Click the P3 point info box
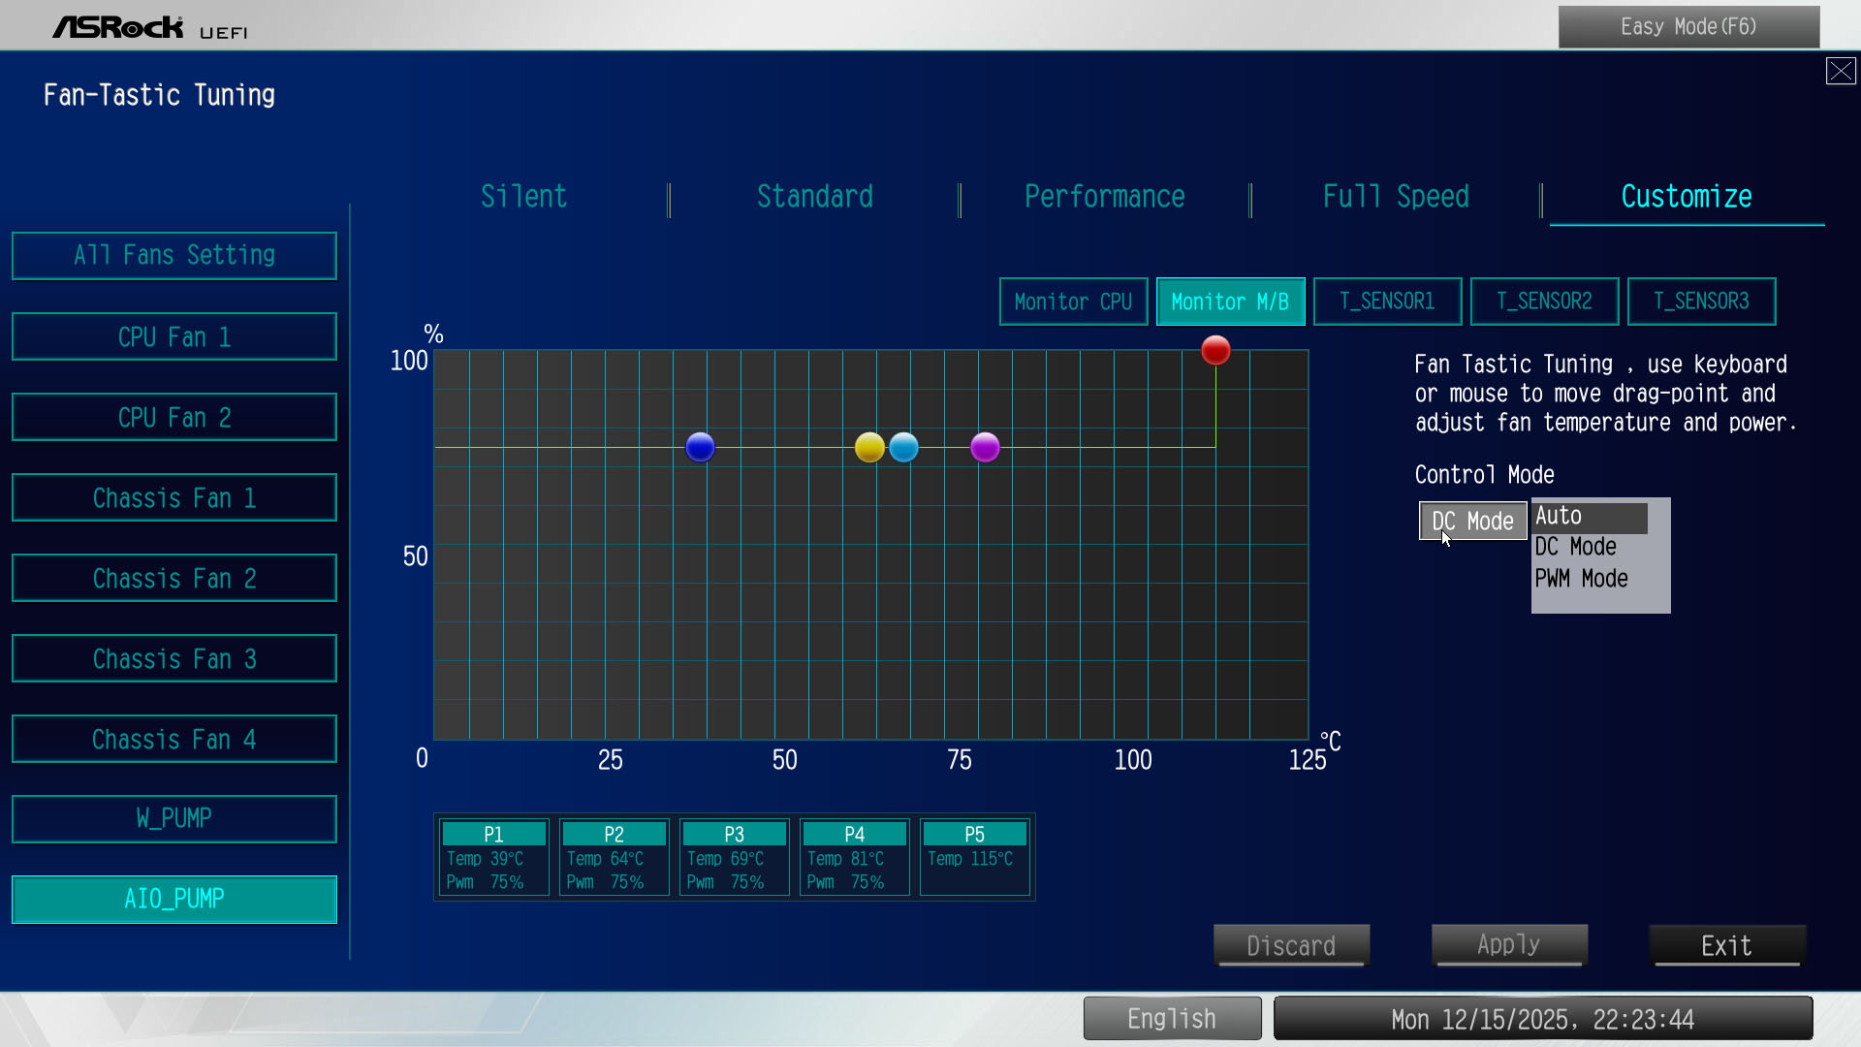This screenshot has width=1861, height=1047. 734,857
